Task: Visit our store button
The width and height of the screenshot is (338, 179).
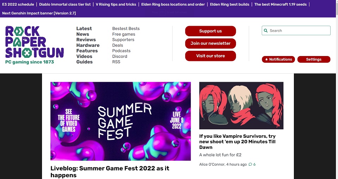Action: pos(210,56)
